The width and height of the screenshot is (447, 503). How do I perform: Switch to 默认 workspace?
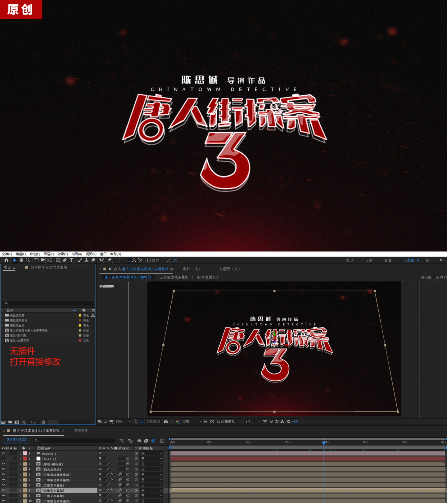pos(350,260)
